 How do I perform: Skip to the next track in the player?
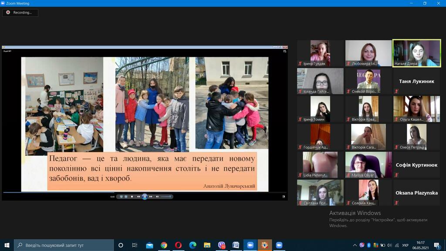151,197
